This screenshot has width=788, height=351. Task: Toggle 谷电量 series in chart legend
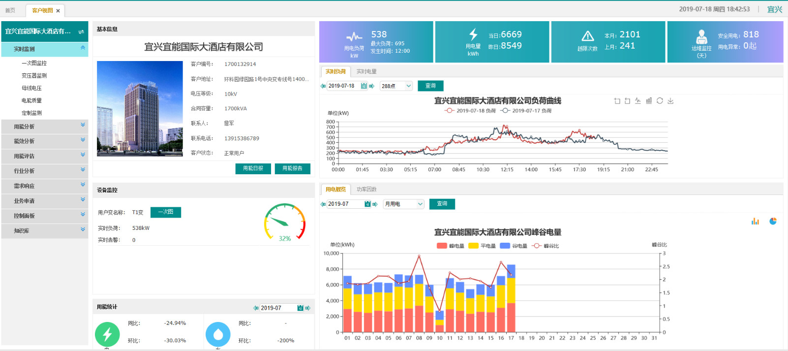514,246
